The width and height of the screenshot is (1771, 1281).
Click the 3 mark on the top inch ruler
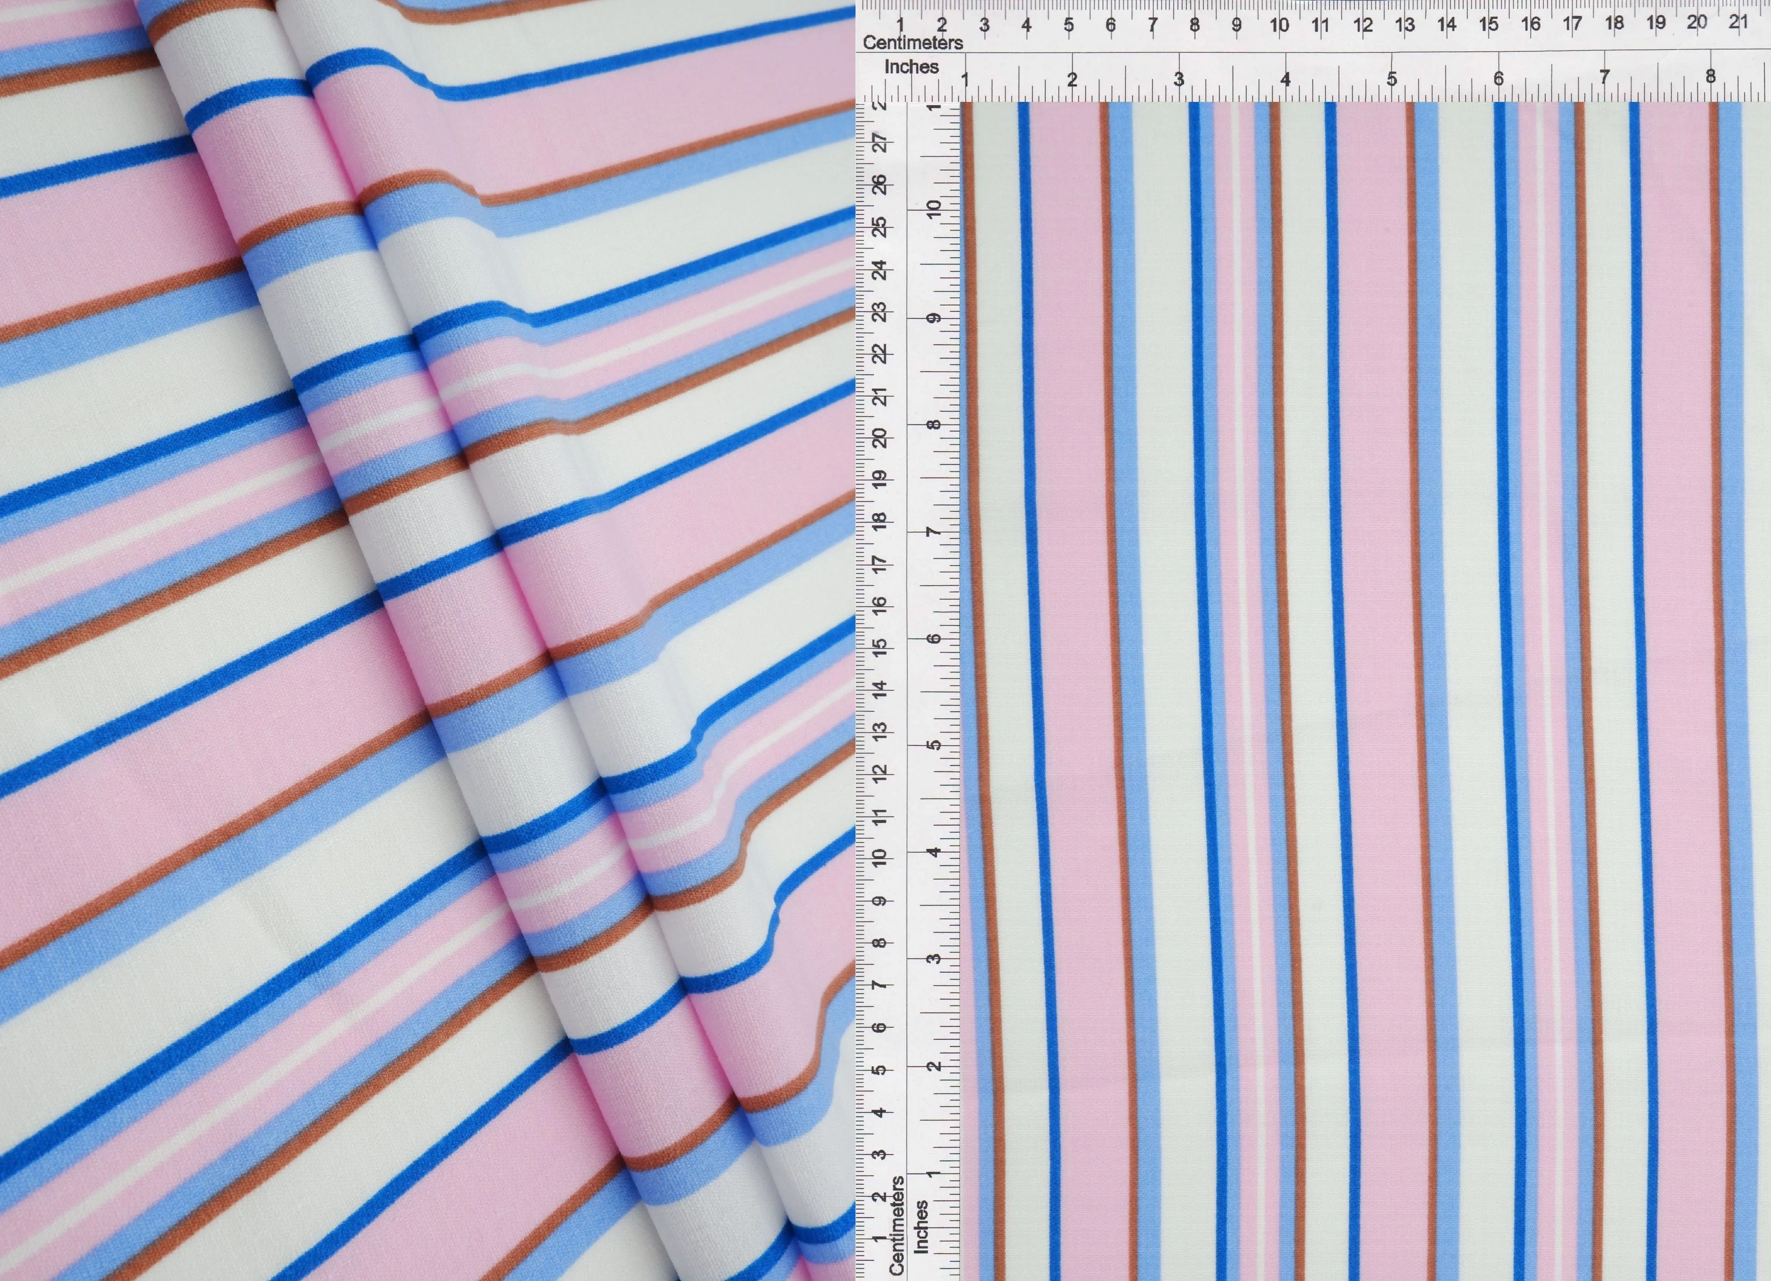point(1178,79)
